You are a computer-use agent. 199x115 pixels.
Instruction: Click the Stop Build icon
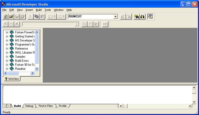(x=17, y=24)
